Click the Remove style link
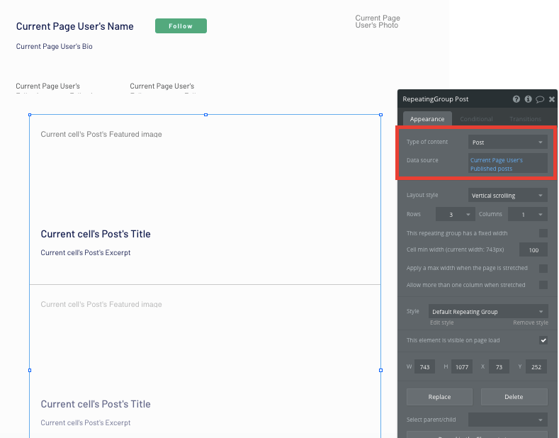Screen dimensions: 559x438 click(531, 322)
